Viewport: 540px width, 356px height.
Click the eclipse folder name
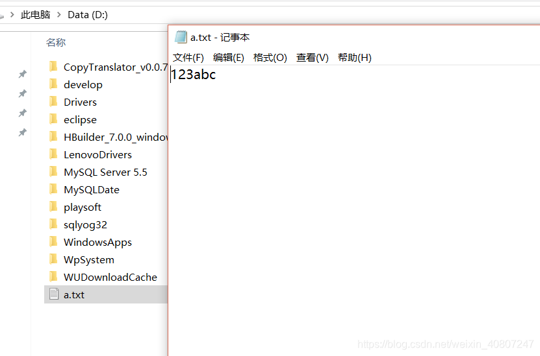(80, 120)
